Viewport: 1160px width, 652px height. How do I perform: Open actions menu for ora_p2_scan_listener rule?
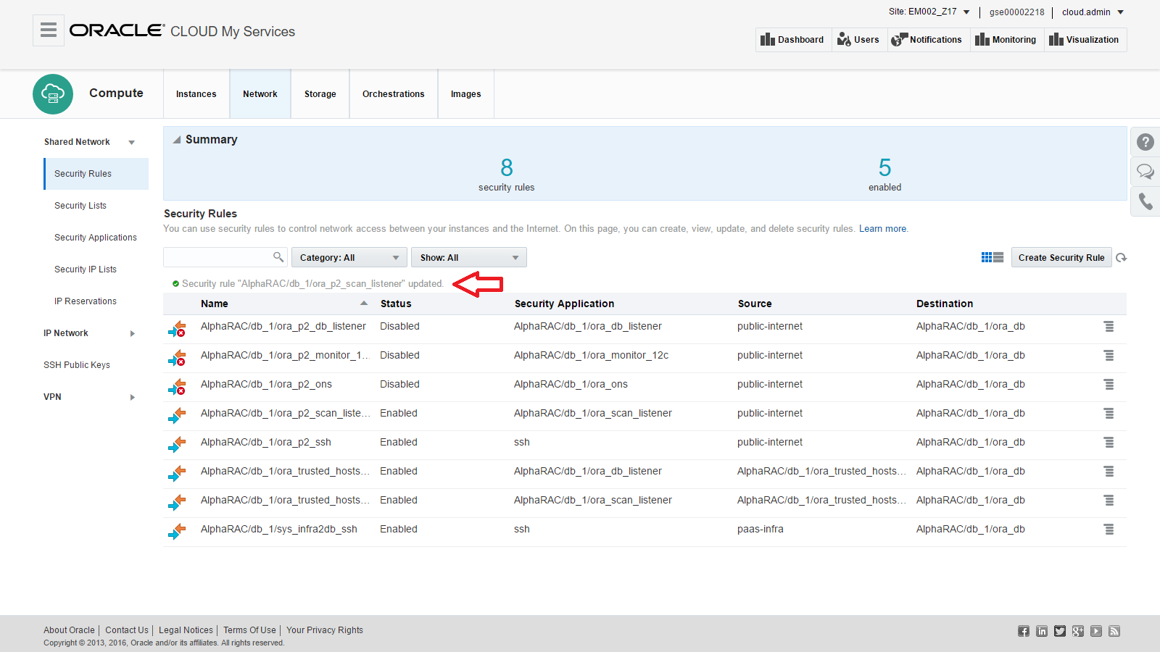point(1109,414)
